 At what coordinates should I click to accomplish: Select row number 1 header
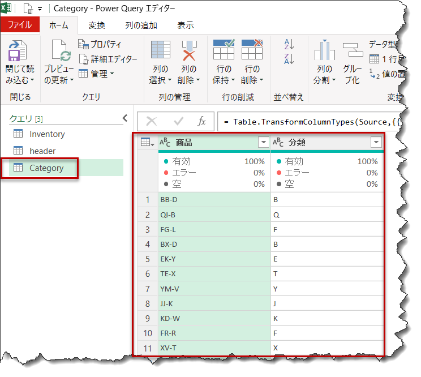147,199
